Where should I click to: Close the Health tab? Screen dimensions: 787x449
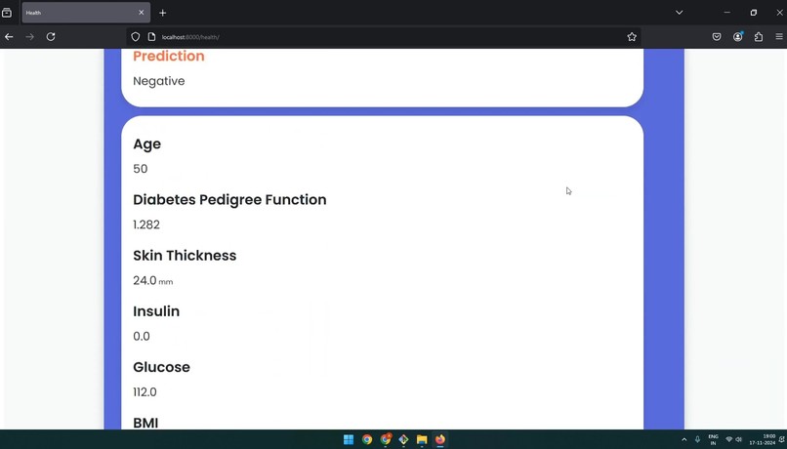click(x=141, y=13)
